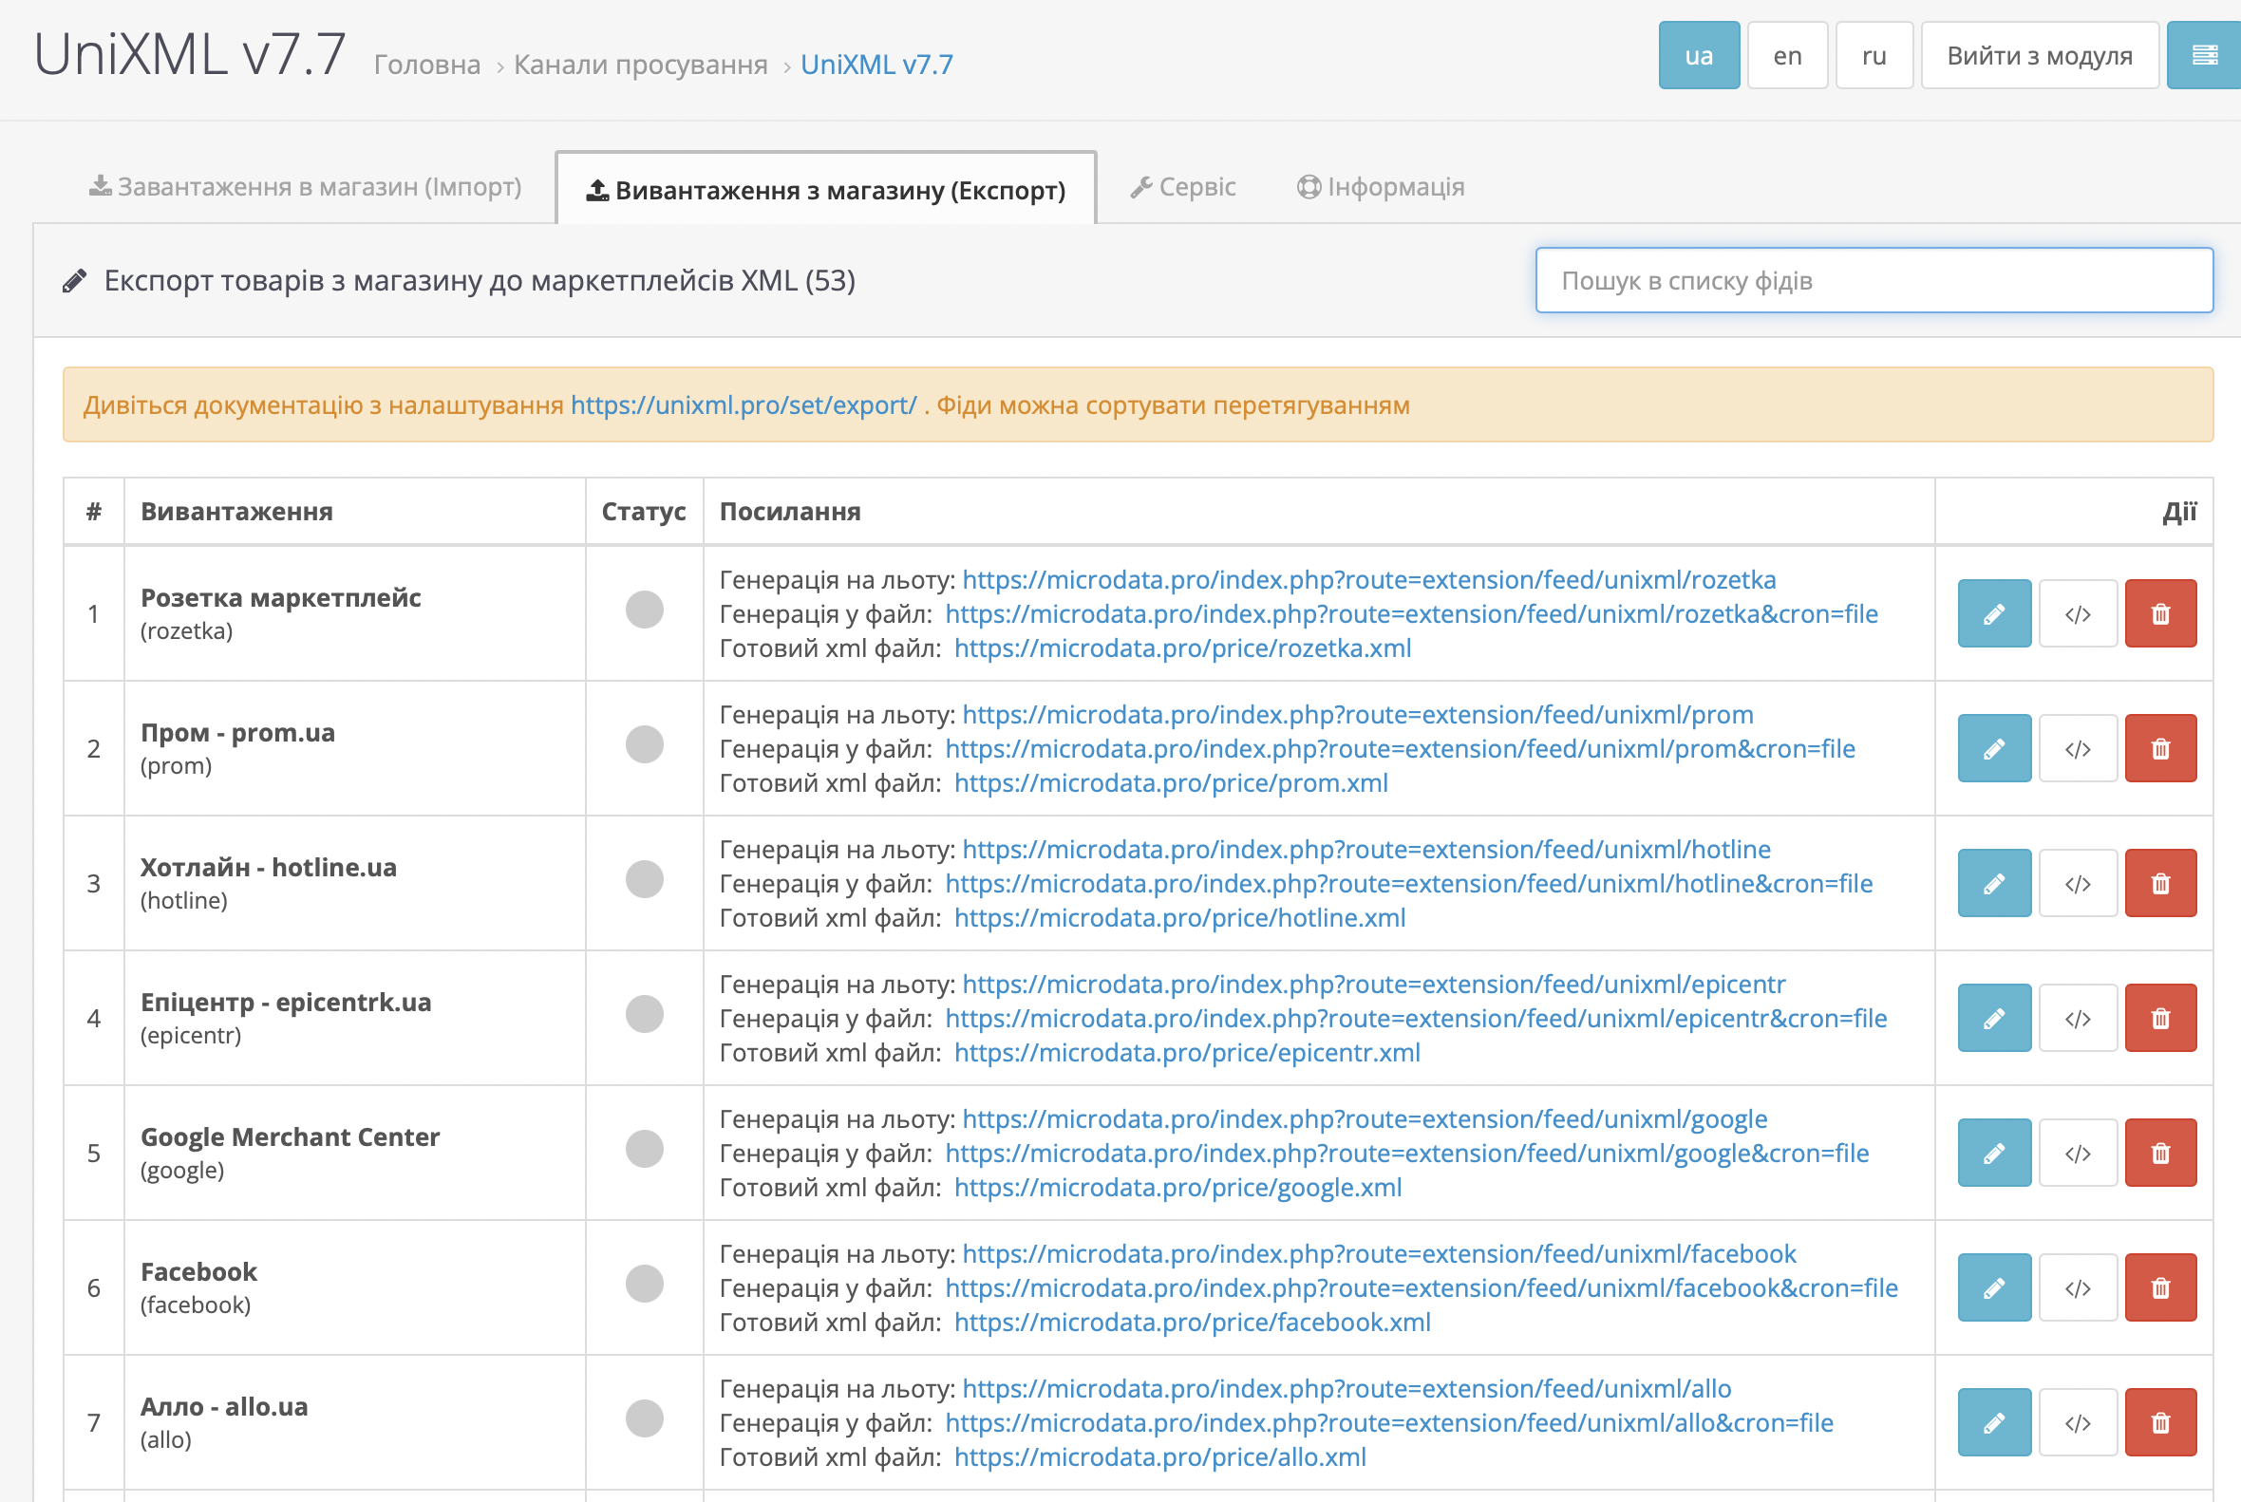The height and width of the screenshot is (1502, 2241).
Task: Open ready file link hotline.xml
Action: (1179, 918)
